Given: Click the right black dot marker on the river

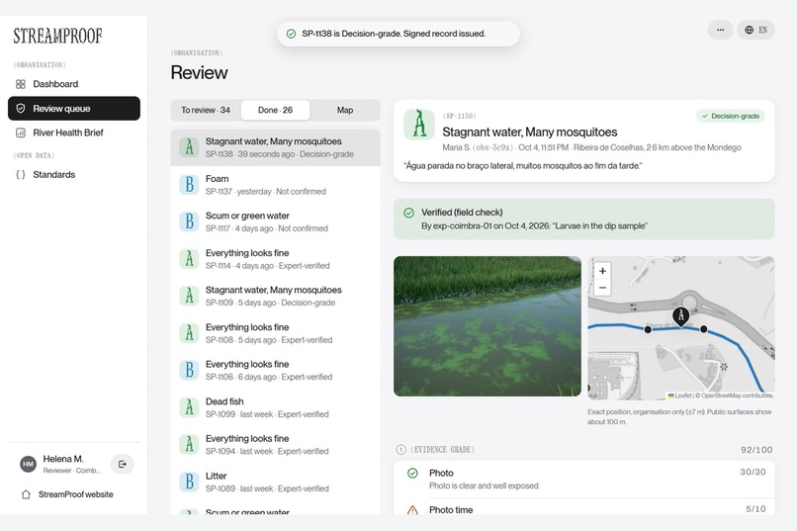Looking at the screenshot, I should tap(703, 329).
